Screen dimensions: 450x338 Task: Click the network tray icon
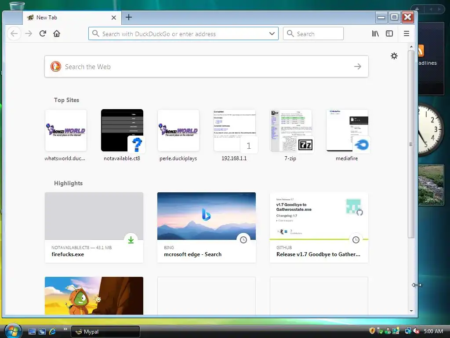[x=408, y=331]
